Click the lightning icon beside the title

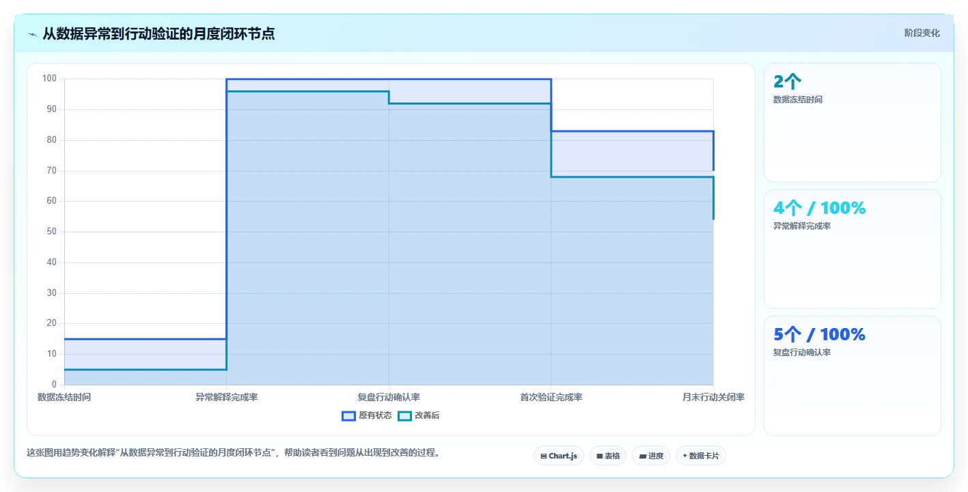(32, 33)
